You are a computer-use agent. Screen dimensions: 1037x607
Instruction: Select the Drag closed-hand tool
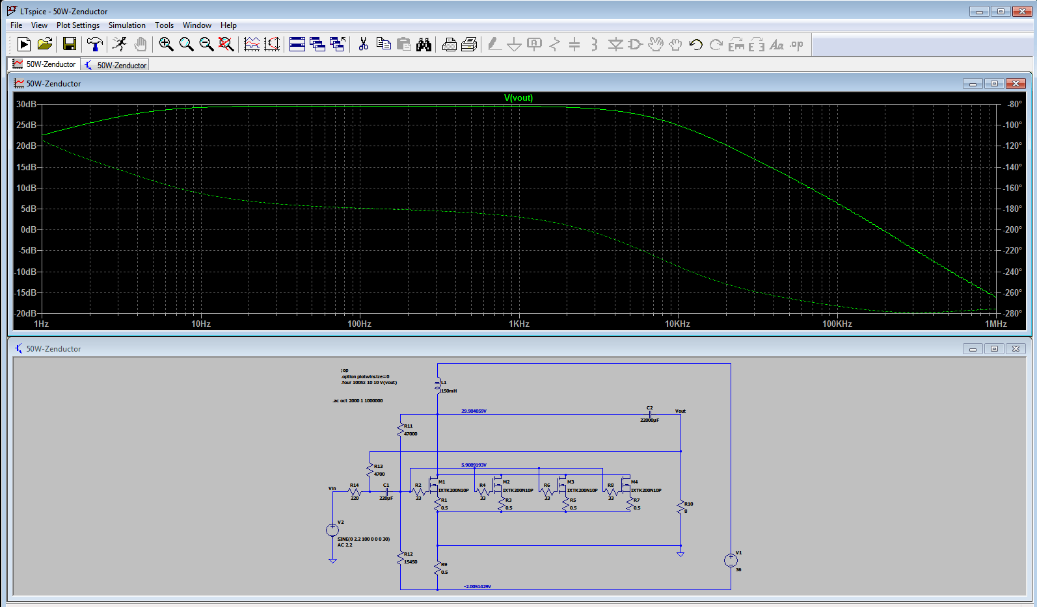676,44
